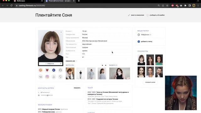Screen dimensions: 201x113
Task: Open the viewed profile of the bearded man
Action: click(x=159, y=72)
